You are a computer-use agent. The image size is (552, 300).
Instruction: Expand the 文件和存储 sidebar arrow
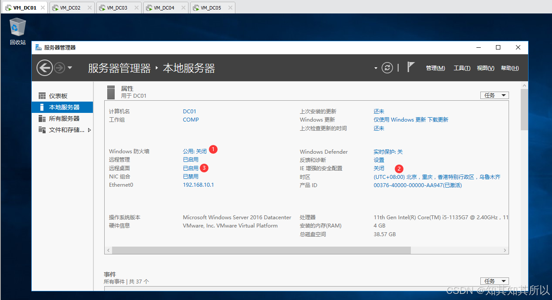point(89,130)
